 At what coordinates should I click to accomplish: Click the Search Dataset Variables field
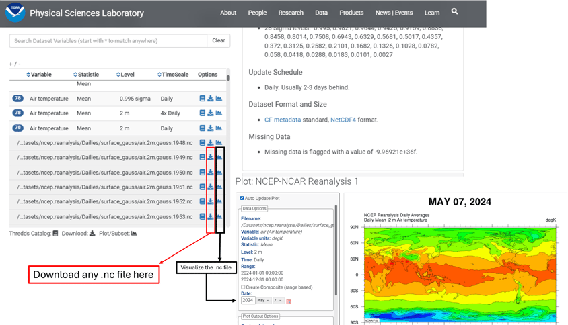pos(108,40)
